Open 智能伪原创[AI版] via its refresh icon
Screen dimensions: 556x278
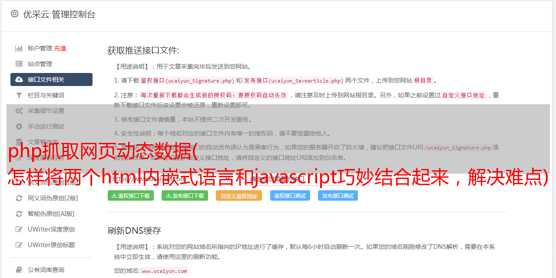click(x=19, y=214)
